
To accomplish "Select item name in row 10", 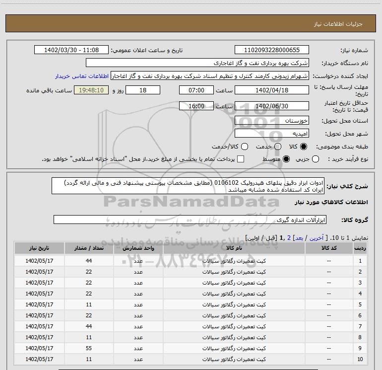I will pyautogui.click(x=234, y=359).
